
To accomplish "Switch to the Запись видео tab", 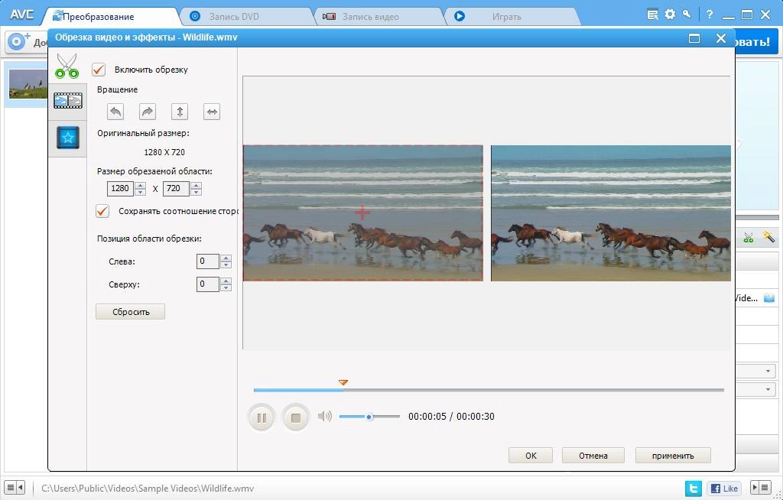I will click(x=379, y=17).
